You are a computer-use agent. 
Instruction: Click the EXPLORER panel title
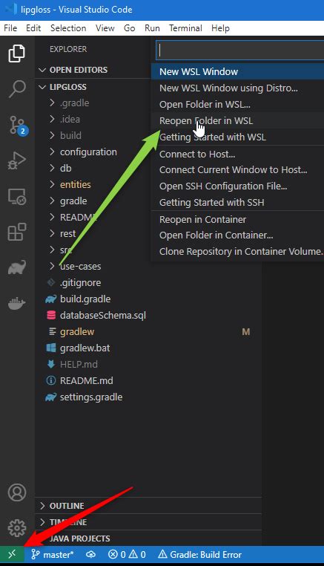(x=68, y=49)
